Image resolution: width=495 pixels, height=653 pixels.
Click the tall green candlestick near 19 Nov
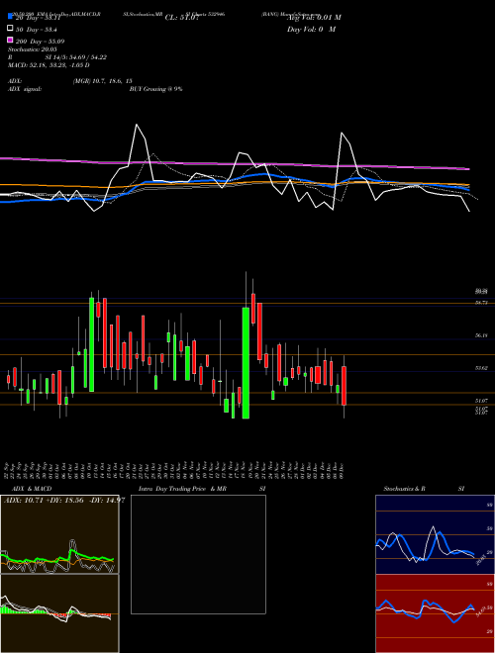pyautogui.click(x=246, y=363)
